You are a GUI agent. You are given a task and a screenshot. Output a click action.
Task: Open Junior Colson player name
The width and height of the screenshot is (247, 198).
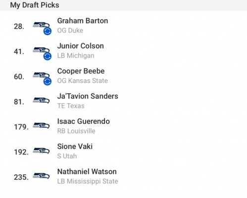coord(81,46)
